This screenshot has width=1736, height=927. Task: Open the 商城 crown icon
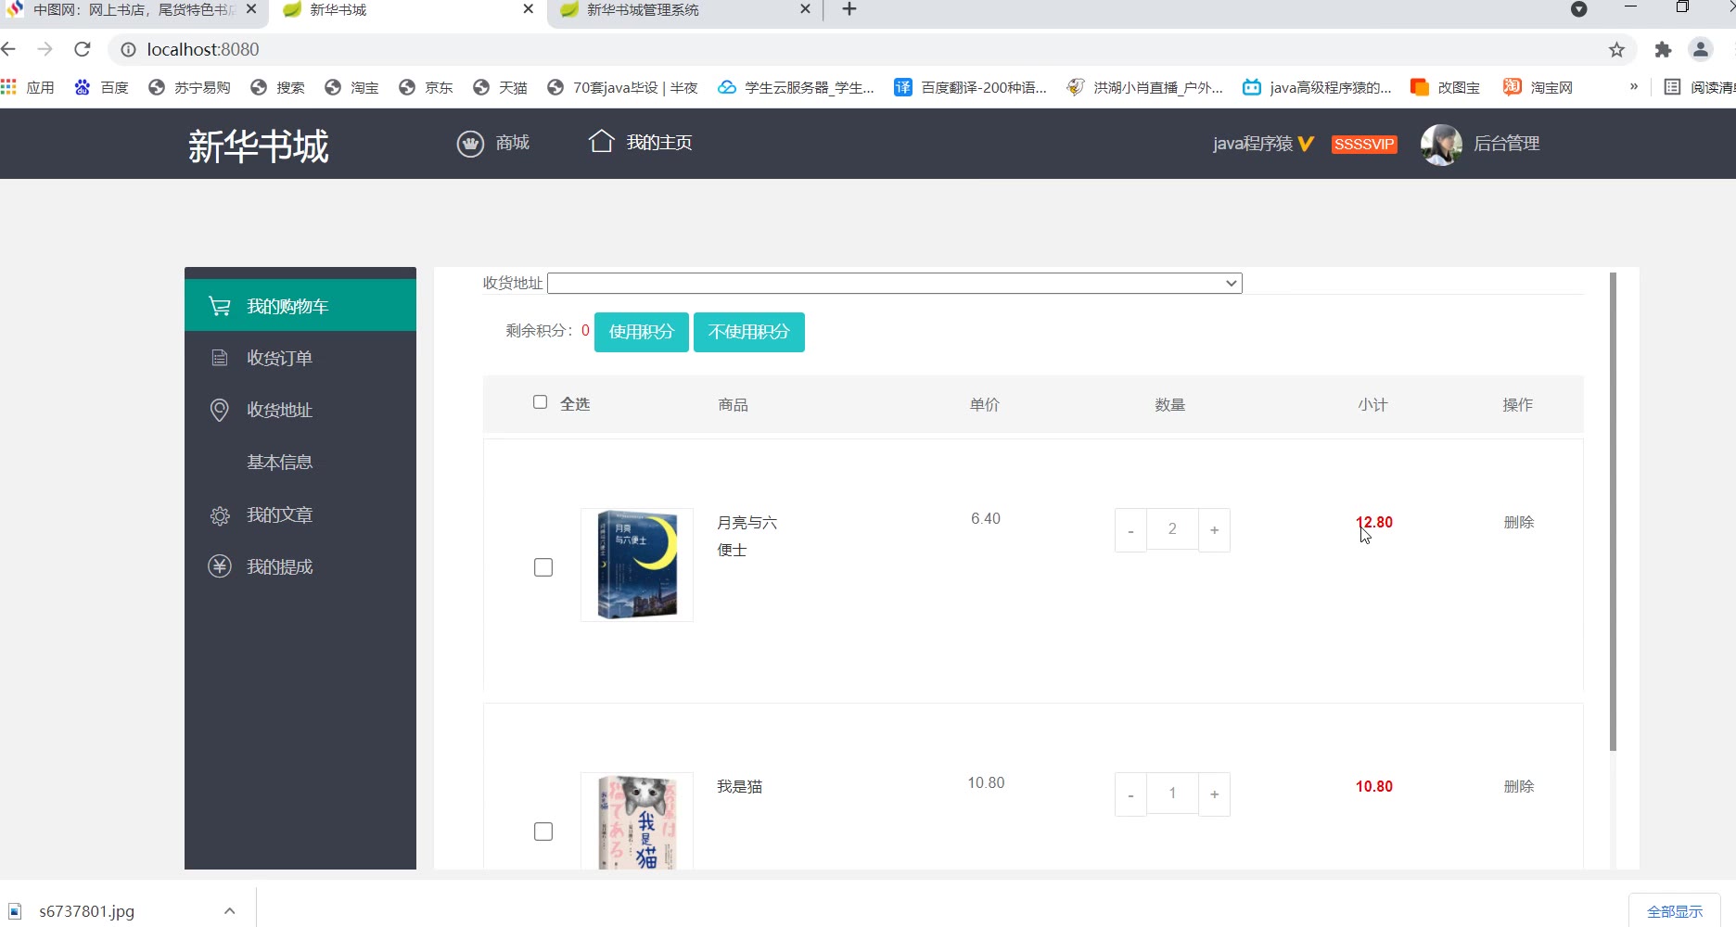coord(470,144)
